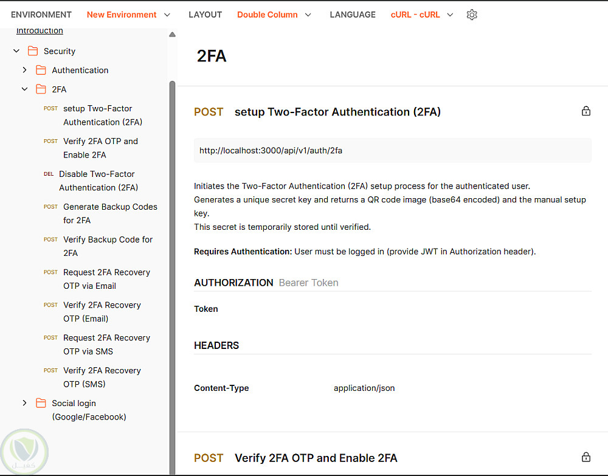Collapse the 2FA folder chevron

click(x=24, y=89)
